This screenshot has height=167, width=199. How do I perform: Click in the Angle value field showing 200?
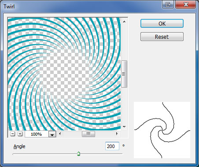pos(112,146)
